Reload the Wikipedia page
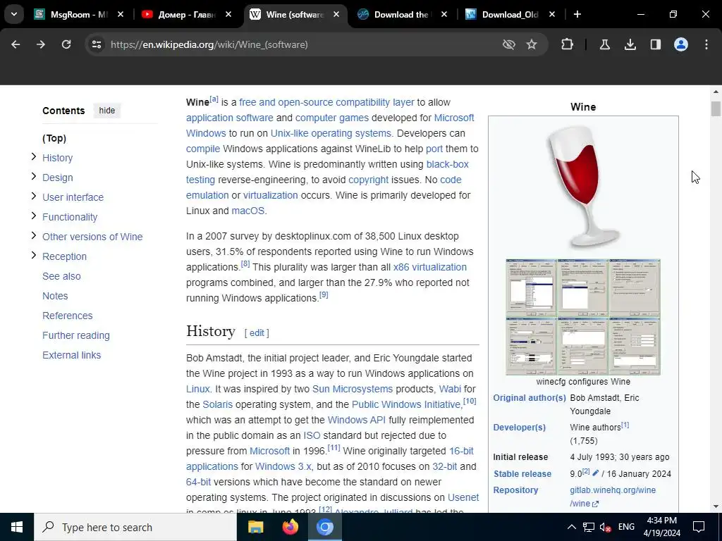The width and height of the screenshot is (722, 541). (66, 44)
